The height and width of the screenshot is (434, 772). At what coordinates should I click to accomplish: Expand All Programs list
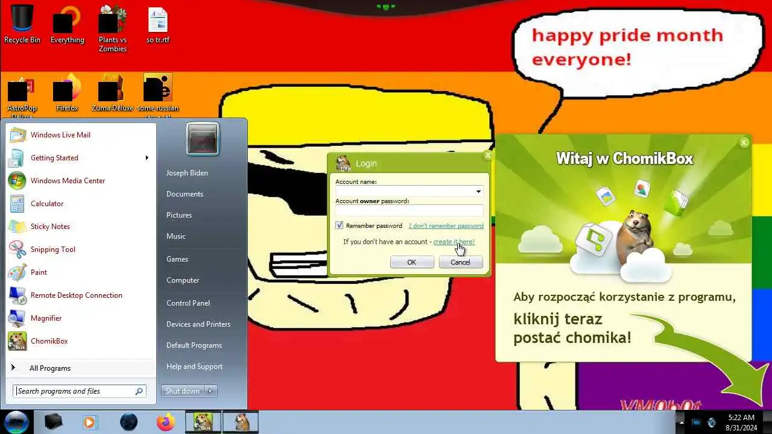pyautogui.click(x=81, y=368)
